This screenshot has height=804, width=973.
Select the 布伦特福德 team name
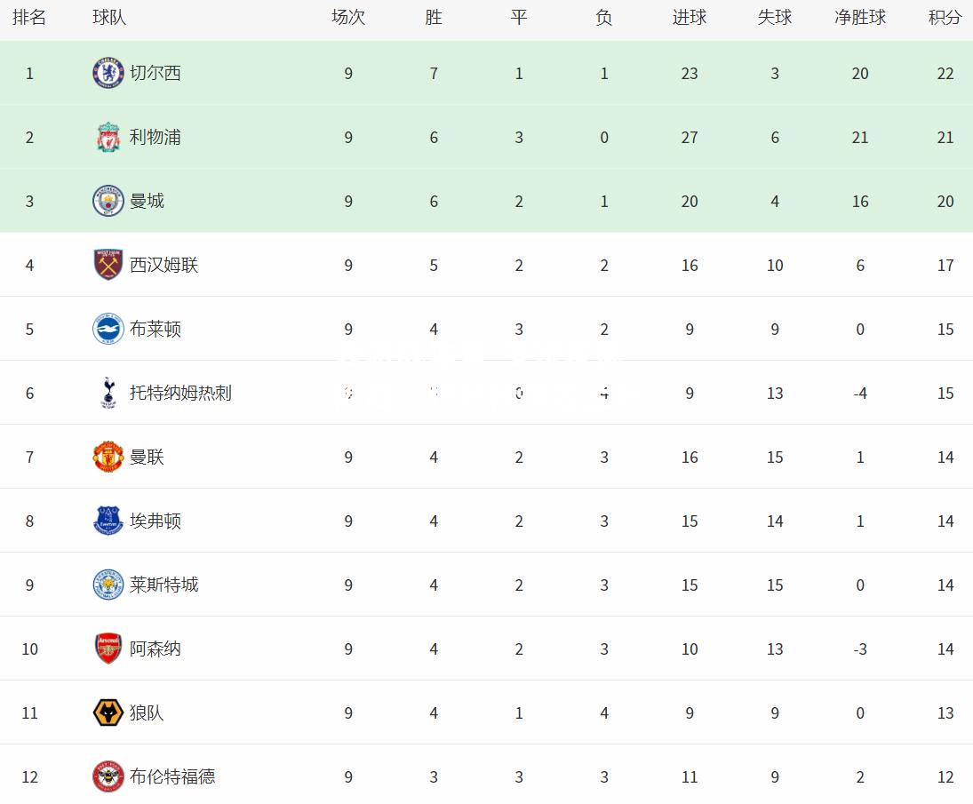[172, 776]
